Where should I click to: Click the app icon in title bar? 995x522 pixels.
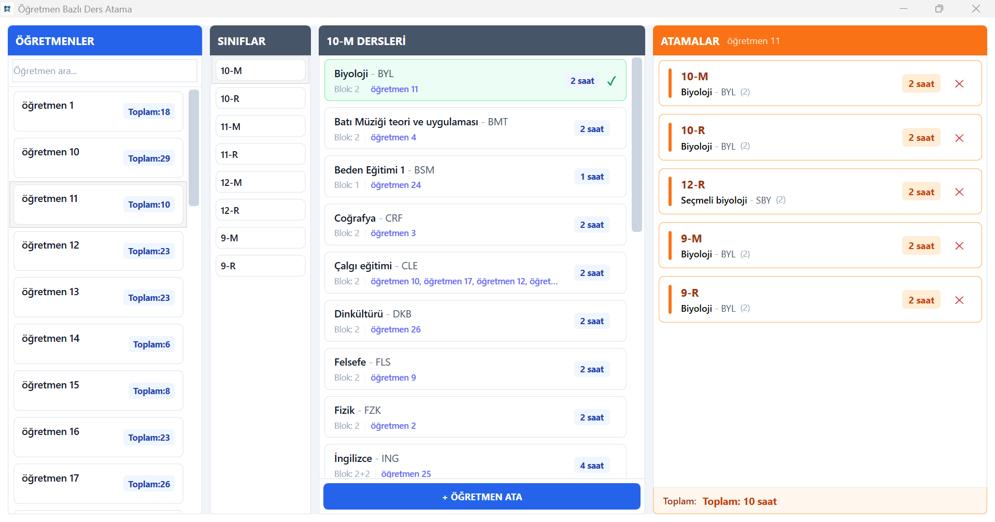(x=7, y=9)
